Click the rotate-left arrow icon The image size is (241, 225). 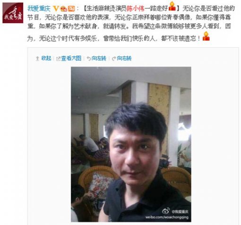click(89, 59)
